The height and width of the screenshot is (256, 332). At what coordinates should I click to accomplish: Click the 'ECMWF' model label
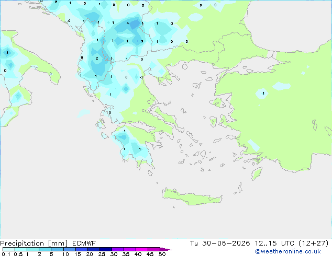(84, 243)
